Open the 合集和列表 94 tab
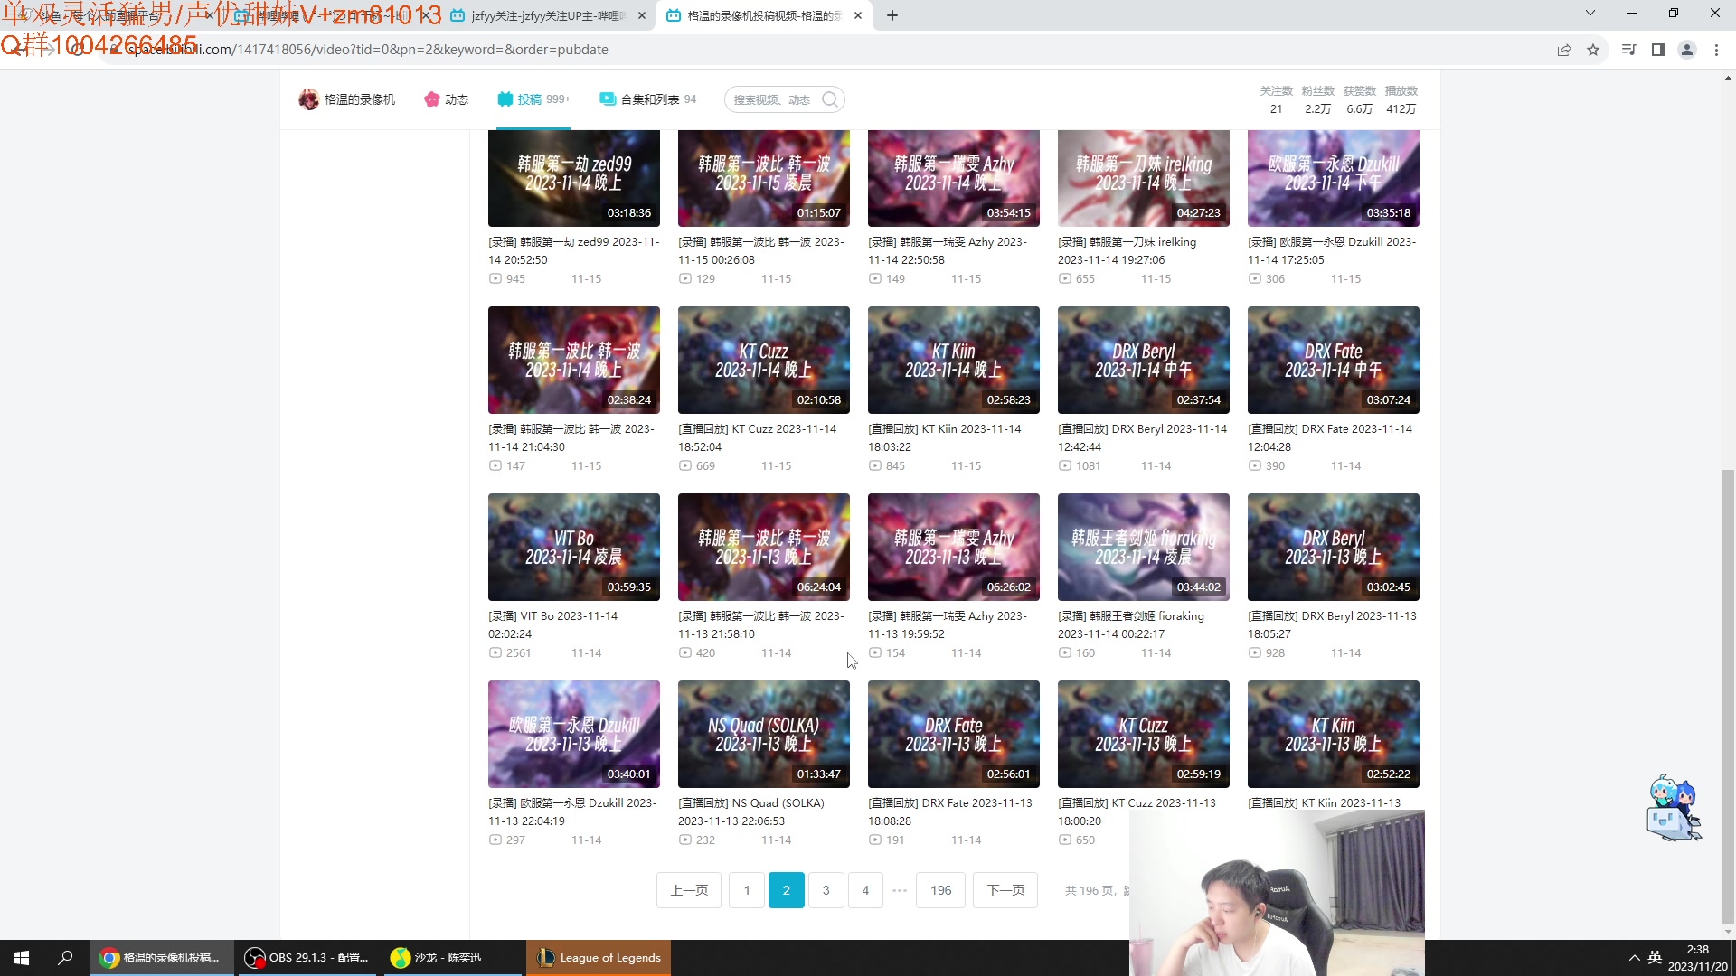Viewport: 1736px width, 976px height. pos(647,99)
